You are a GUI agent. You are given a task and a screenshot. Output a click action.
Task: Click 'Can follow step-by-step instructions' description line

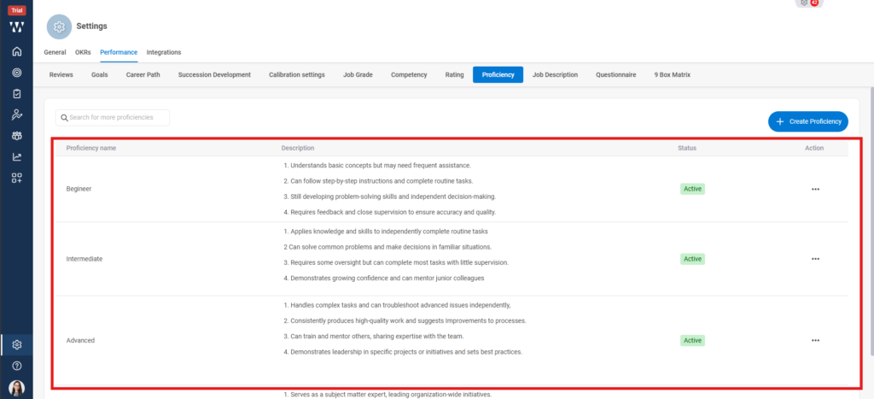[x=378, y=181]
